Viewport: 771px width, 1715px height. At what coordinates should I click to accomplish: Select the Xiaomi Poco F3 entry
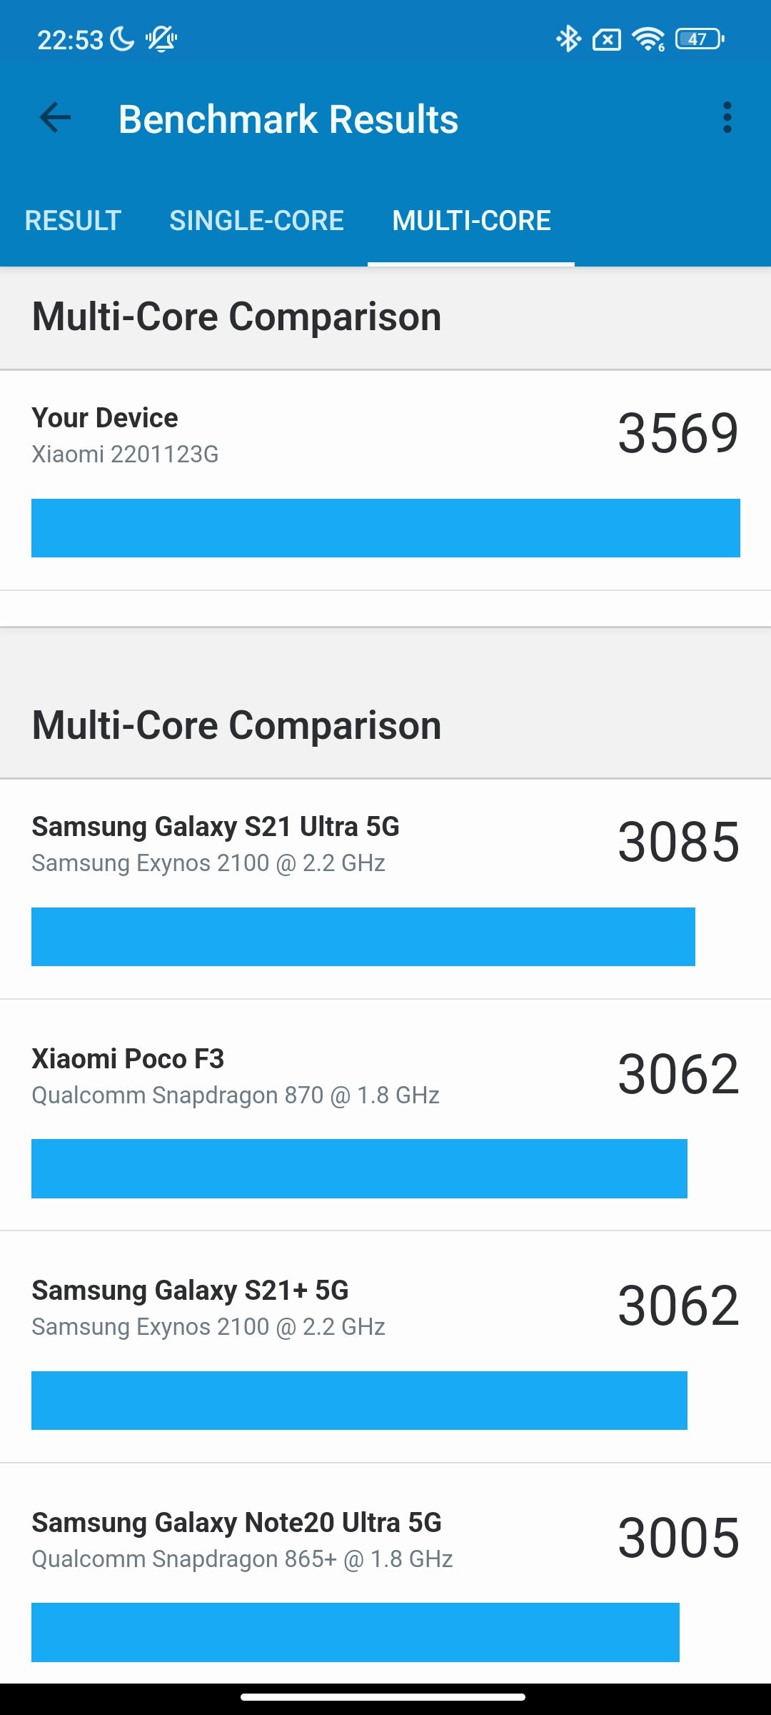point(385,1115)
